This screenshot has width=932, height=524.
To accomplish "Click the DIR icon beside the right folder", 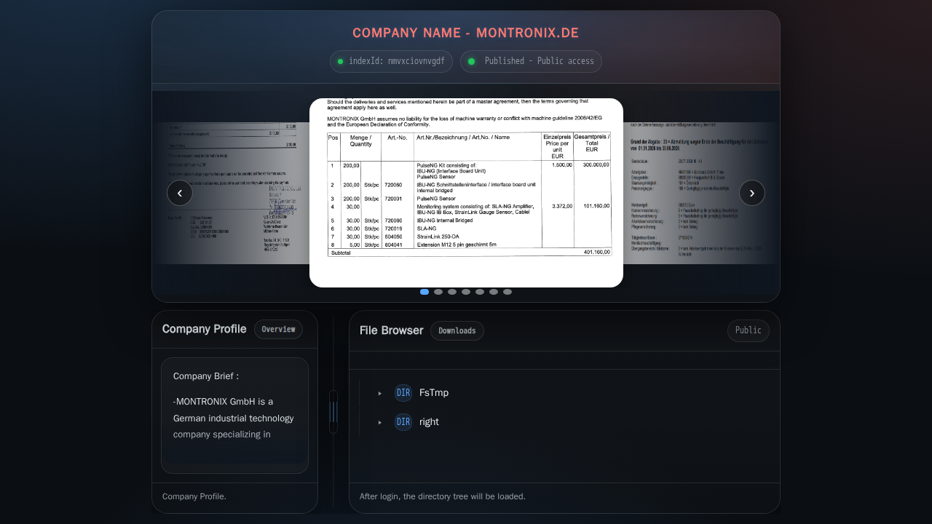I will coord(403,422).
